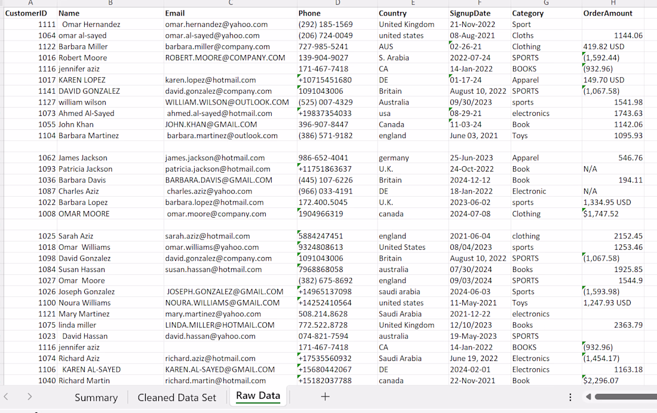The image size is (657, 413).
Task: Select the name cell Susan Hassan
Action: (x=110, y=269)
